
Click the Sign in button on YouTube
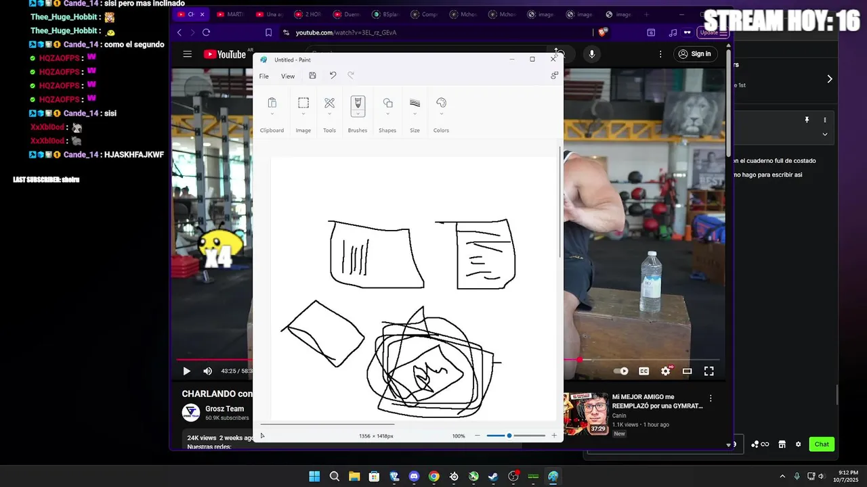click(696, 54)
